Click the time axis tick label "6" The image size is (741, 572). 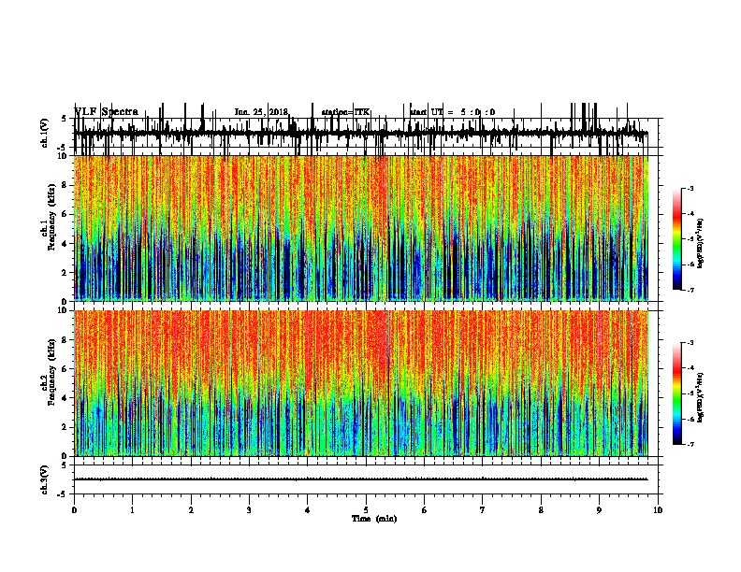coord(425,510)
